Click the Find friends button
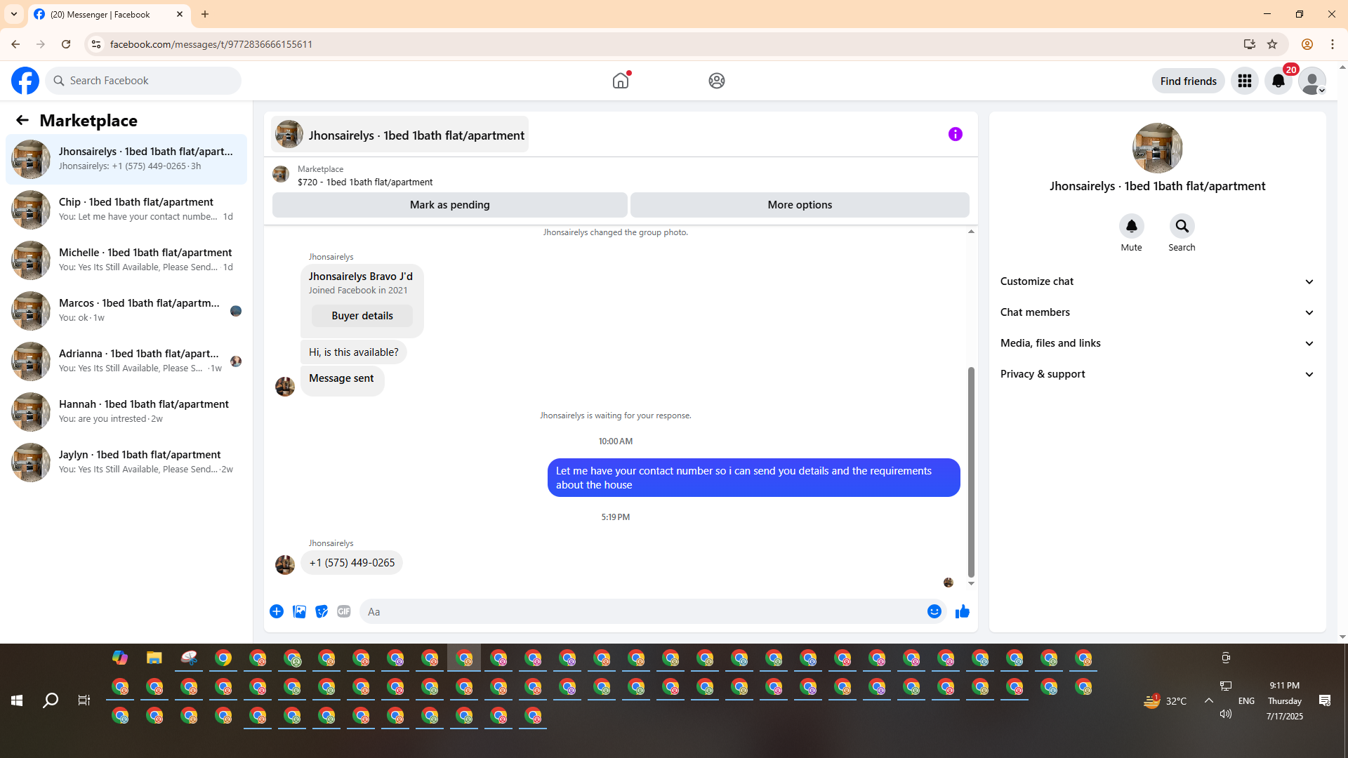The width and height of the screenshot is (1348, 758). (1188, 81)
